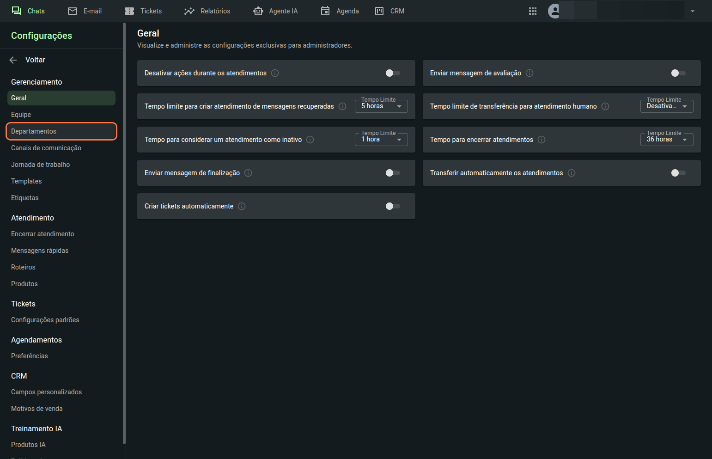Expand the 36 horas Tempo Limite dropdown
This screenshot has width=712, height=459.
(667, 140)
